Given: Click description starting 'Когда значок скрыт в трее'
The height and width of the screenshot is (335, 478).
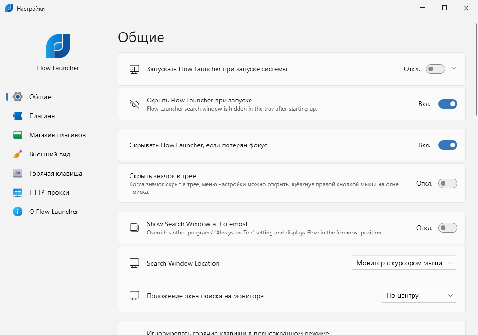Looking at the screenshot, I should [x=264, y=188].
